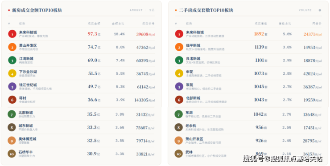Click the rank 9 badge beside 奥体博览城

(x=12, y=141)
